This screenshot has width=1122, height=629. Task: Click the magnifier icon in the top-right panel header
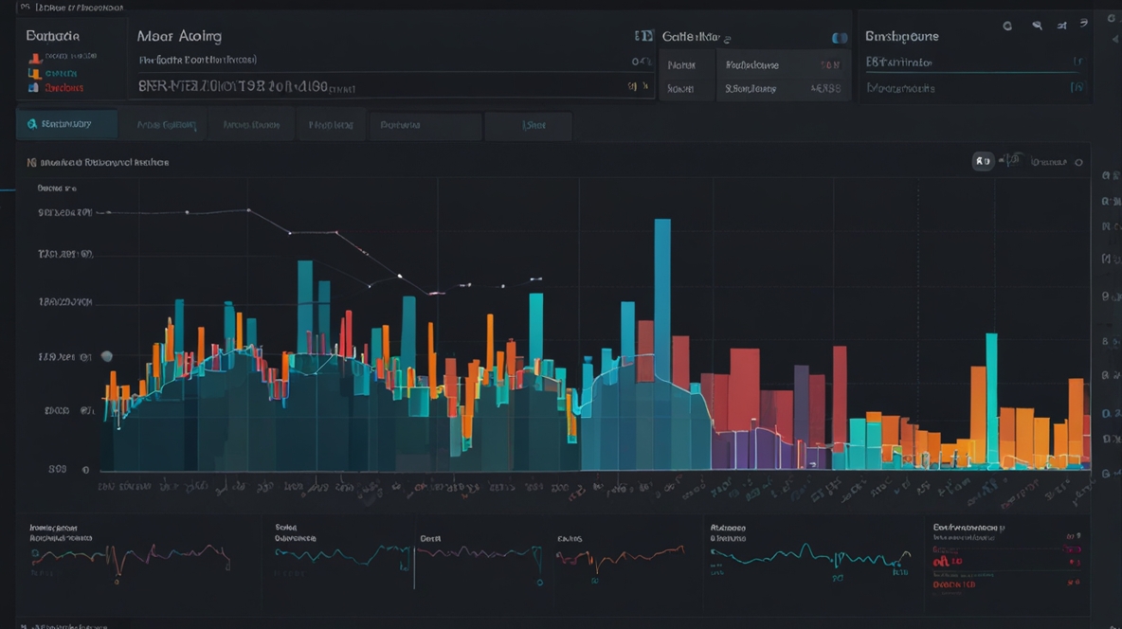point(1037,26)
